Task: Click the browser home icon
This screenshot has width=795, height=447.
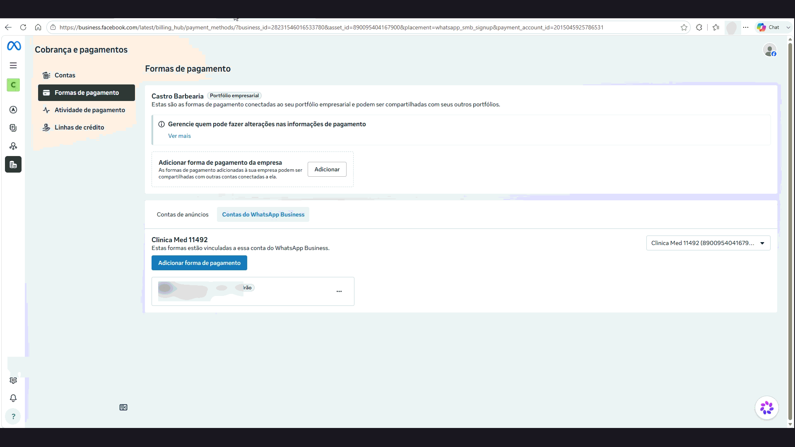Action: point(38,27)
